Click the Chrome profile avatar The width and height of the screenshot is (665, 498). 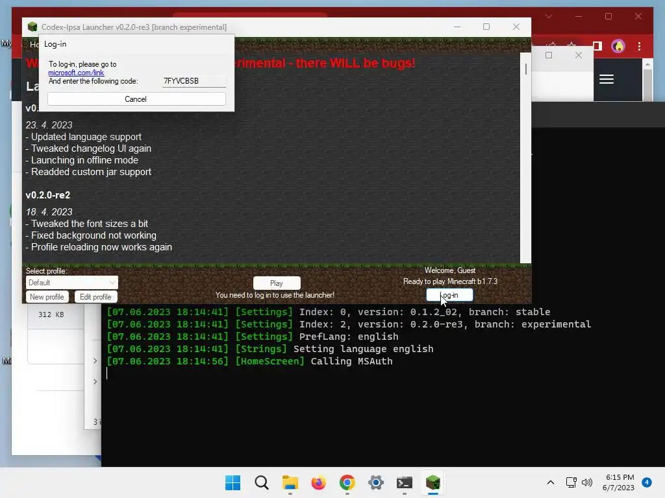pyautogui.click(x=618, y=46)
